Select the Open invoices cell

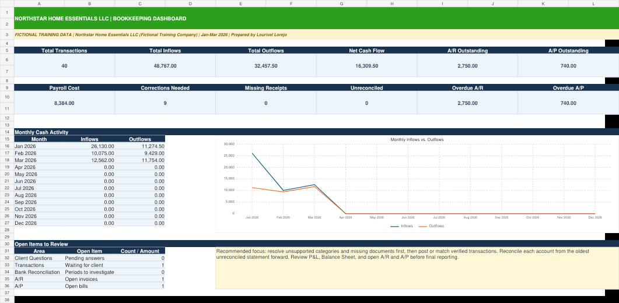[90, 279]
